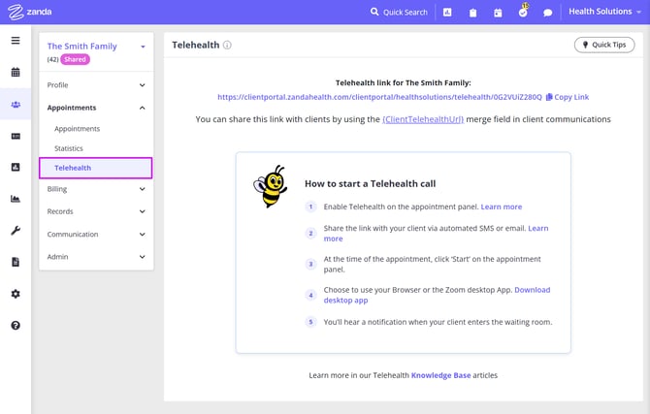Expand the Profile section
The width and height of the screenshot is (650, 414).
pyautogui.click(x=96, y=85)
